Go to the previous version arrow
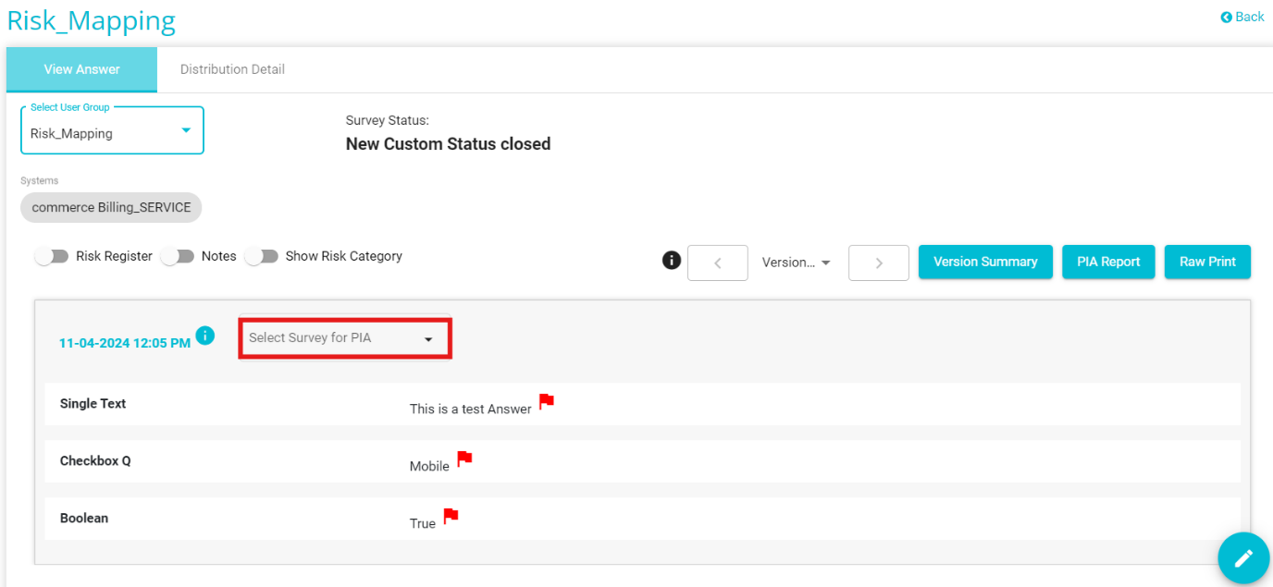 pos(718,263)
